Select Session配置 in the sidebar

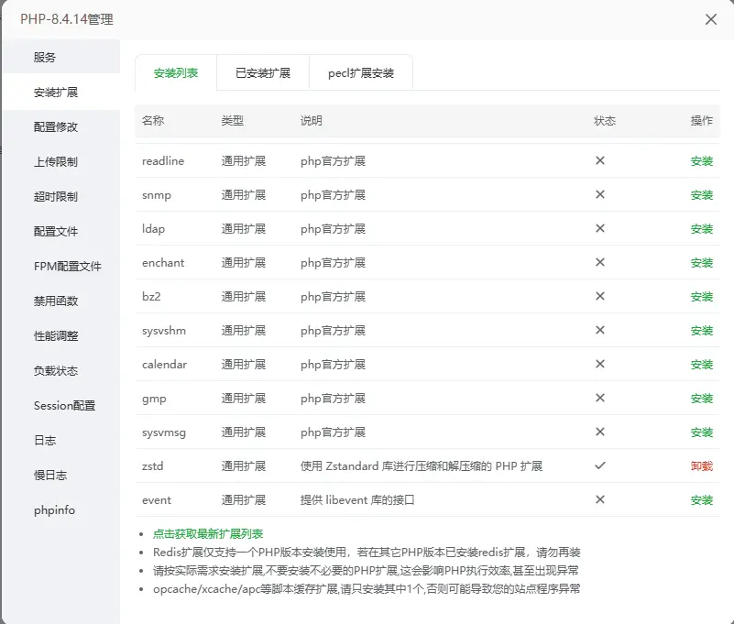click(64, 405)
